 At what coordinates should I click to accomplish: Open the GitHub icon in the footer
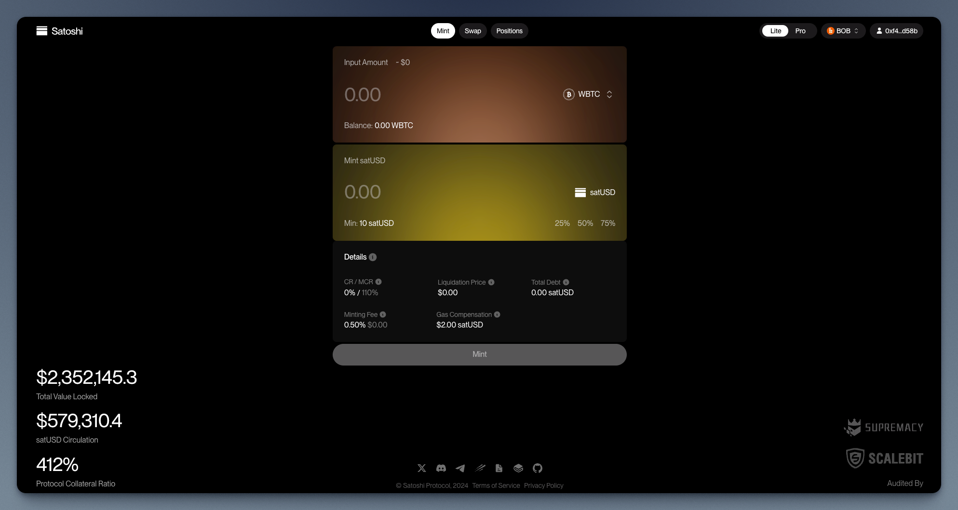click(538, 468)
